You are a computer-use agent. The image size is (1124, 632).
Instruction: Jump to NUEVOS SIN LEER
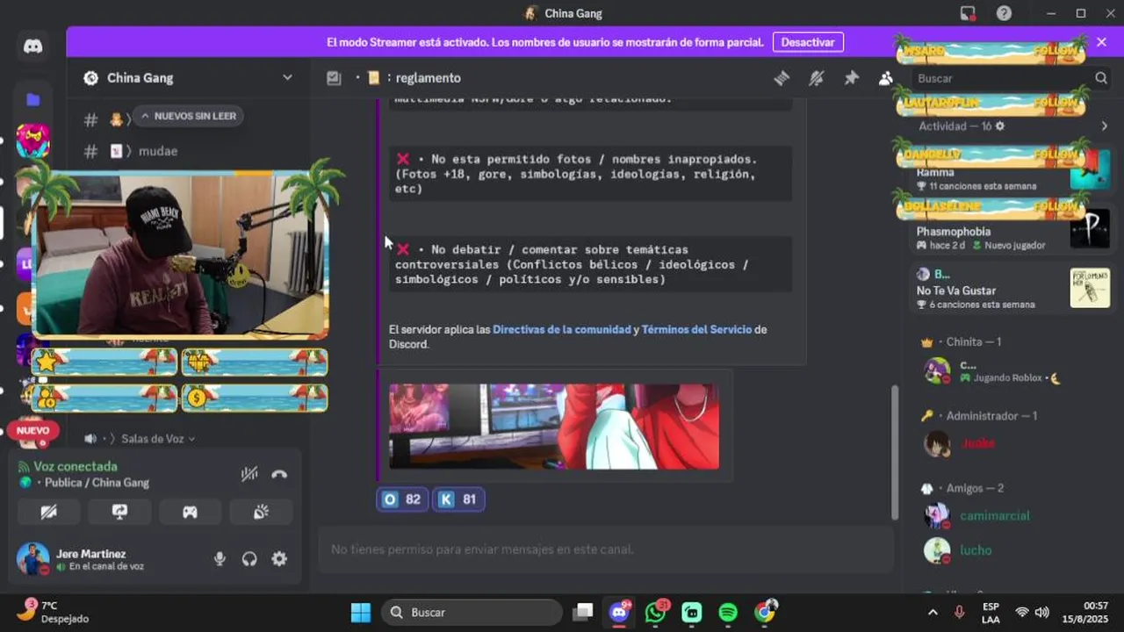click(186, 116)
